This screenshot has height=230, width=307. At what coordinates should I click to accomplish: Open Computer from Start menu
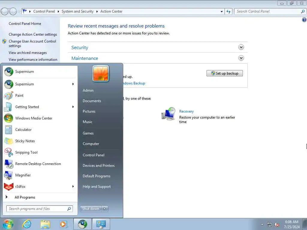(x=91, y=144)
